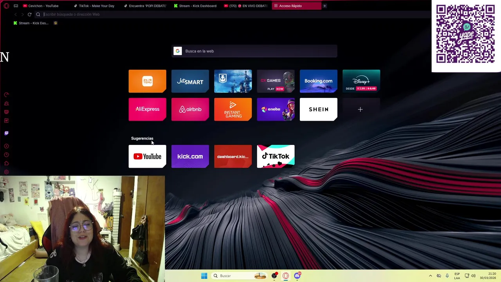Open volume control in system tray

[x=473, y=276]
